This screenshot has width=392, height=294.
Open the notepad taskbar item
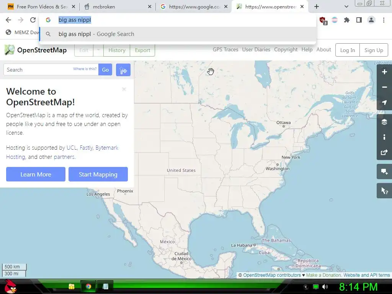point(105,286)
